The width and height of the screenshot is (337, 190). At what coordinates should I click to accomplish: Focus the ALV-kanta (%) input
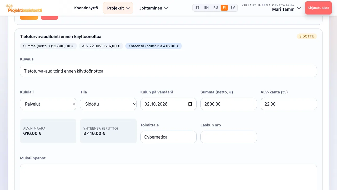[289, 104]
